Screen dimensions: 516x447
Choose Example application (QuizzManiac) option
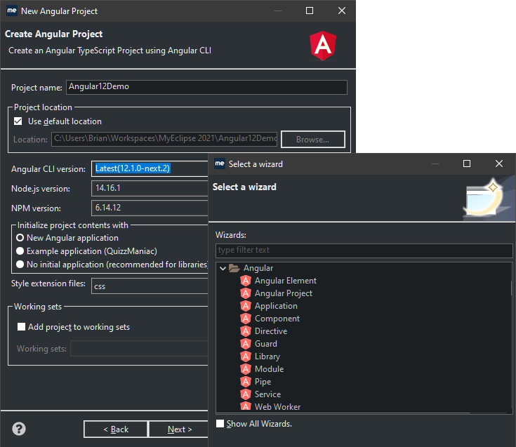coord(20,251)
